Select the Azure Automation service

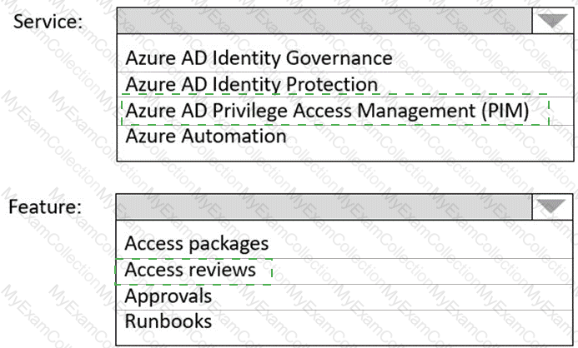pos(205,135)
